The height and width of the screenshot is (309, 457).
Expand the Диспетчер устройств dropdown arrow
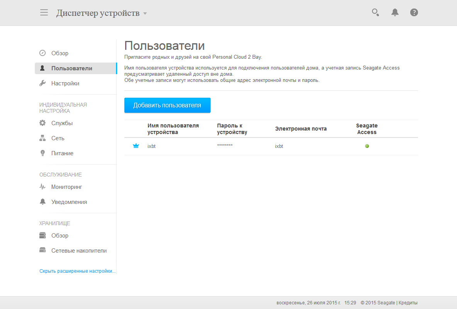pos(145,14)
